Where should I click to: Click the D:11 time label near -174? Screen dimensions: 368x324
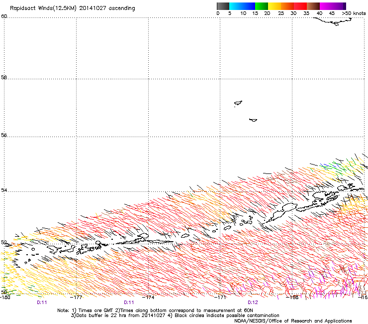point(129,303)
